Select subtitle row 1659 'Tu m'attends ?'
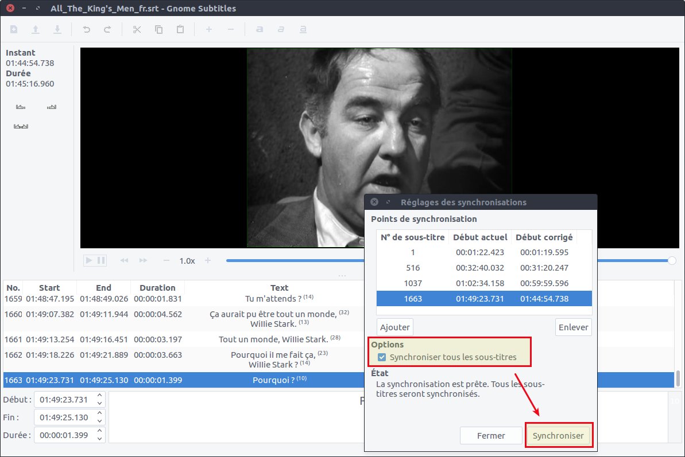685x457 pixels. pos(184,299)
